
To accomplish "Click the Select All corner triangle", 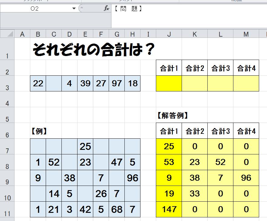I will 10,34.
